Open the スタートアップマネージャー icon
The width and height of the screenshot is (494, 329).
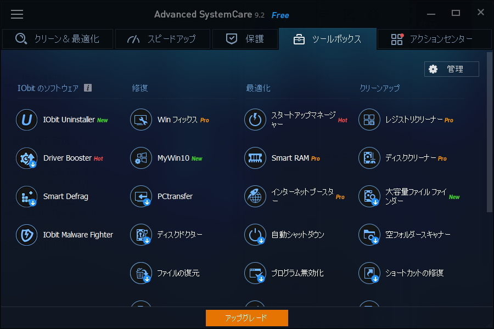[255, 120]
